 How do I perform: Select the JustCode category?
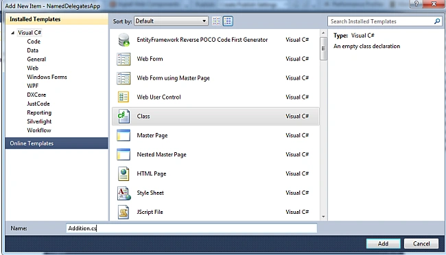38,104
